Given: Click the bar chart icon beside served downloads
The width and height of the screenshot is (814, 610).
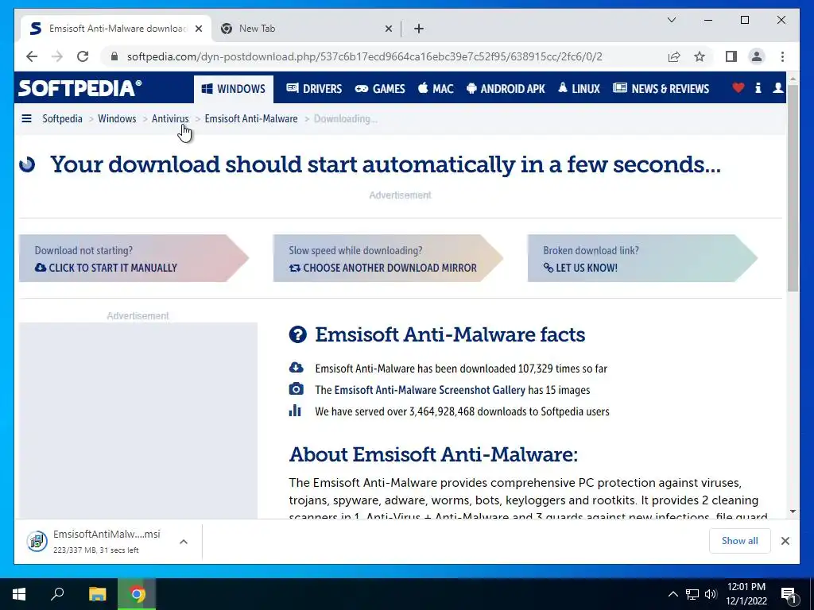Looking at the screenshot, I should (295, 411).
